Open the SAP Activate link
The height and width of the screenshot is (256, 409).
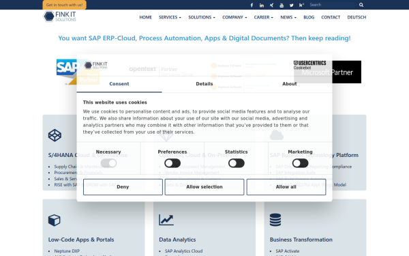288,251
